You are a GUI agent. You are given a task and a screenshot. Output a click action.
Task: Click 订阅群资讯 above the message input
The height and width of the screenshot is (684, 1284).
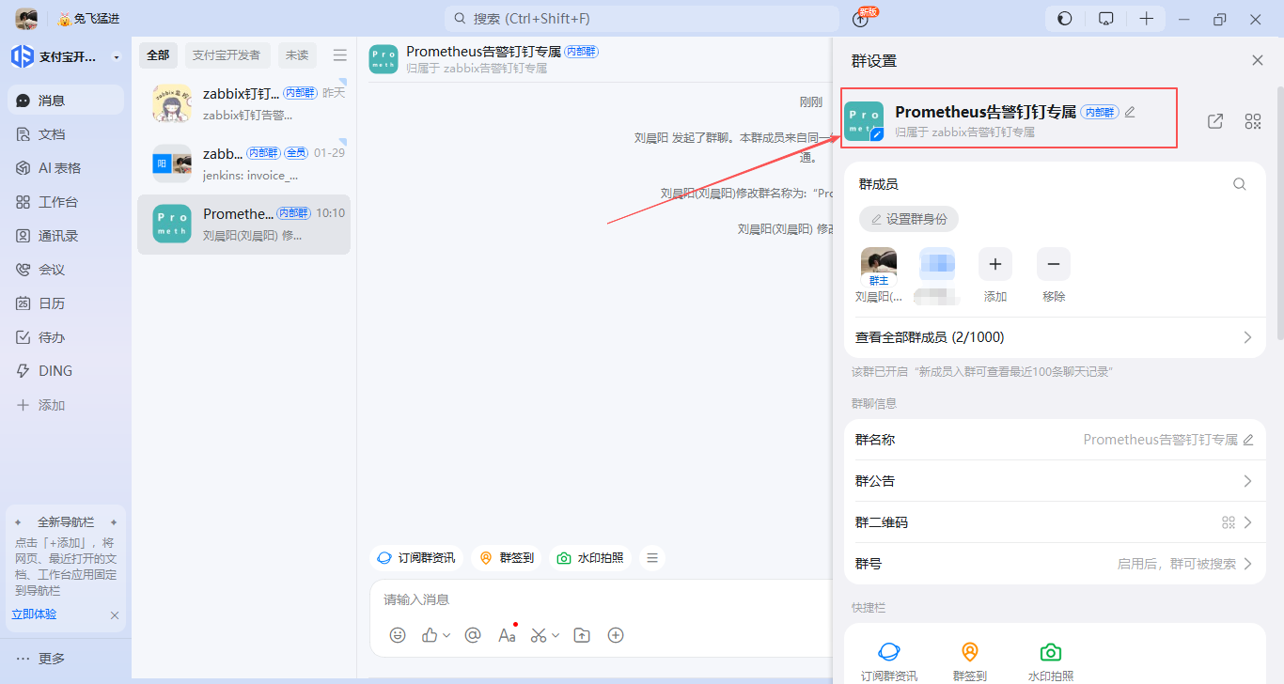(416, 558)
